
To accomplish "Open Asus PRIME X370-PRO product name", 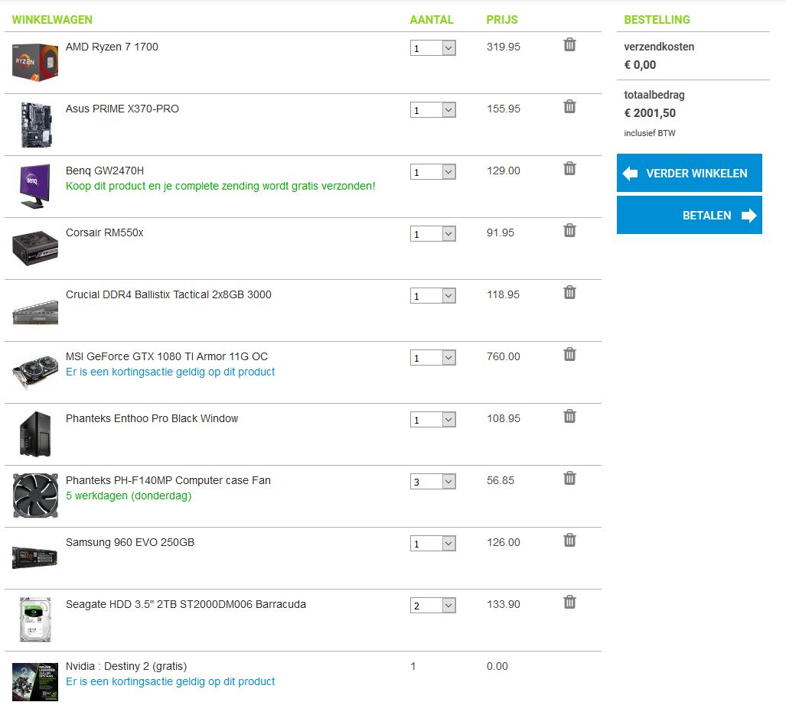I will point(122,109).
